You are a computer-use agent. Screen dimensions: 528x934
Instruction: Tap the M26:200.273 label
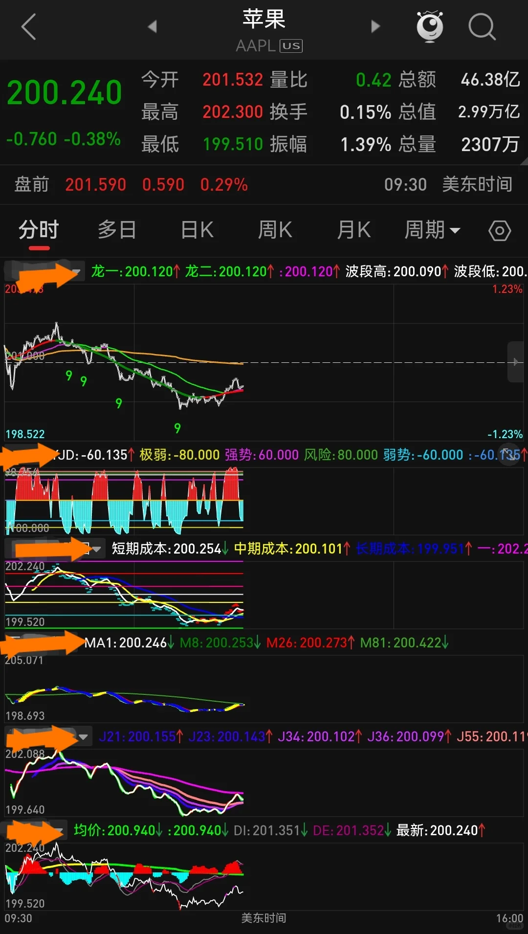tap(310, 643)
